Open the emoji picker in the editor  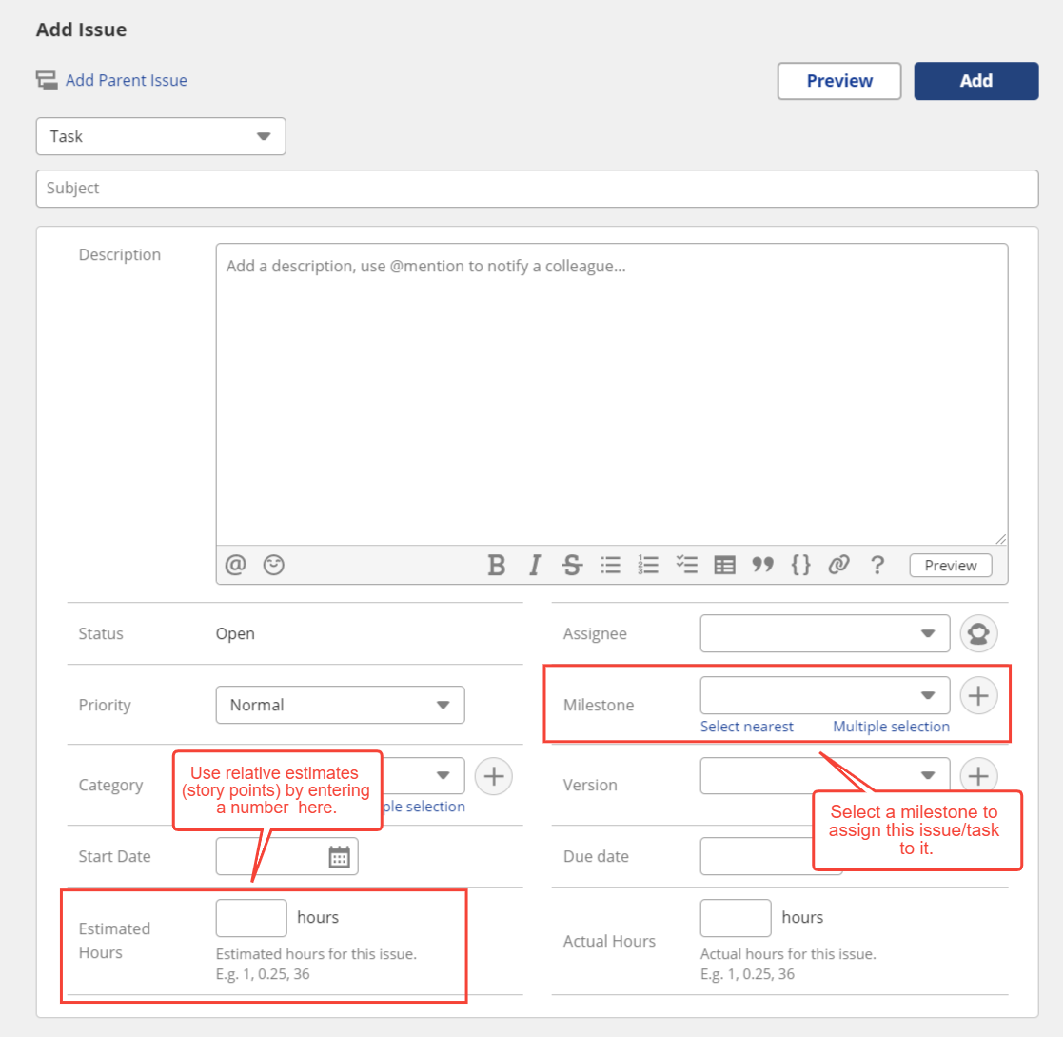pyautogui.click(x=273, y=565)
